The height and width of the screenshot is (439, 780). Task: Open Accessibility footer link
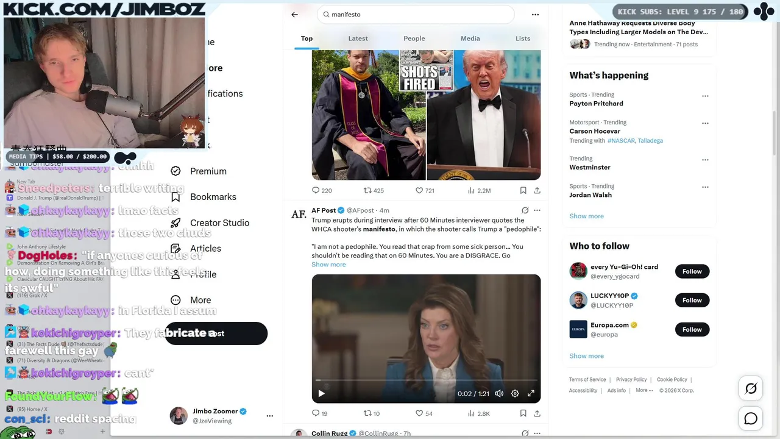click(583, 391)
